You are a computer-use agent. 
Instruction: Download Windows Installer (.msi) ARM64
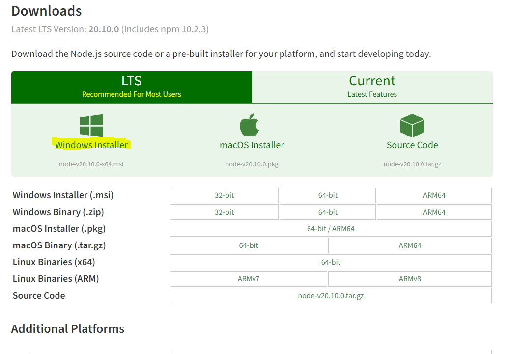click(x=434, y=195)
